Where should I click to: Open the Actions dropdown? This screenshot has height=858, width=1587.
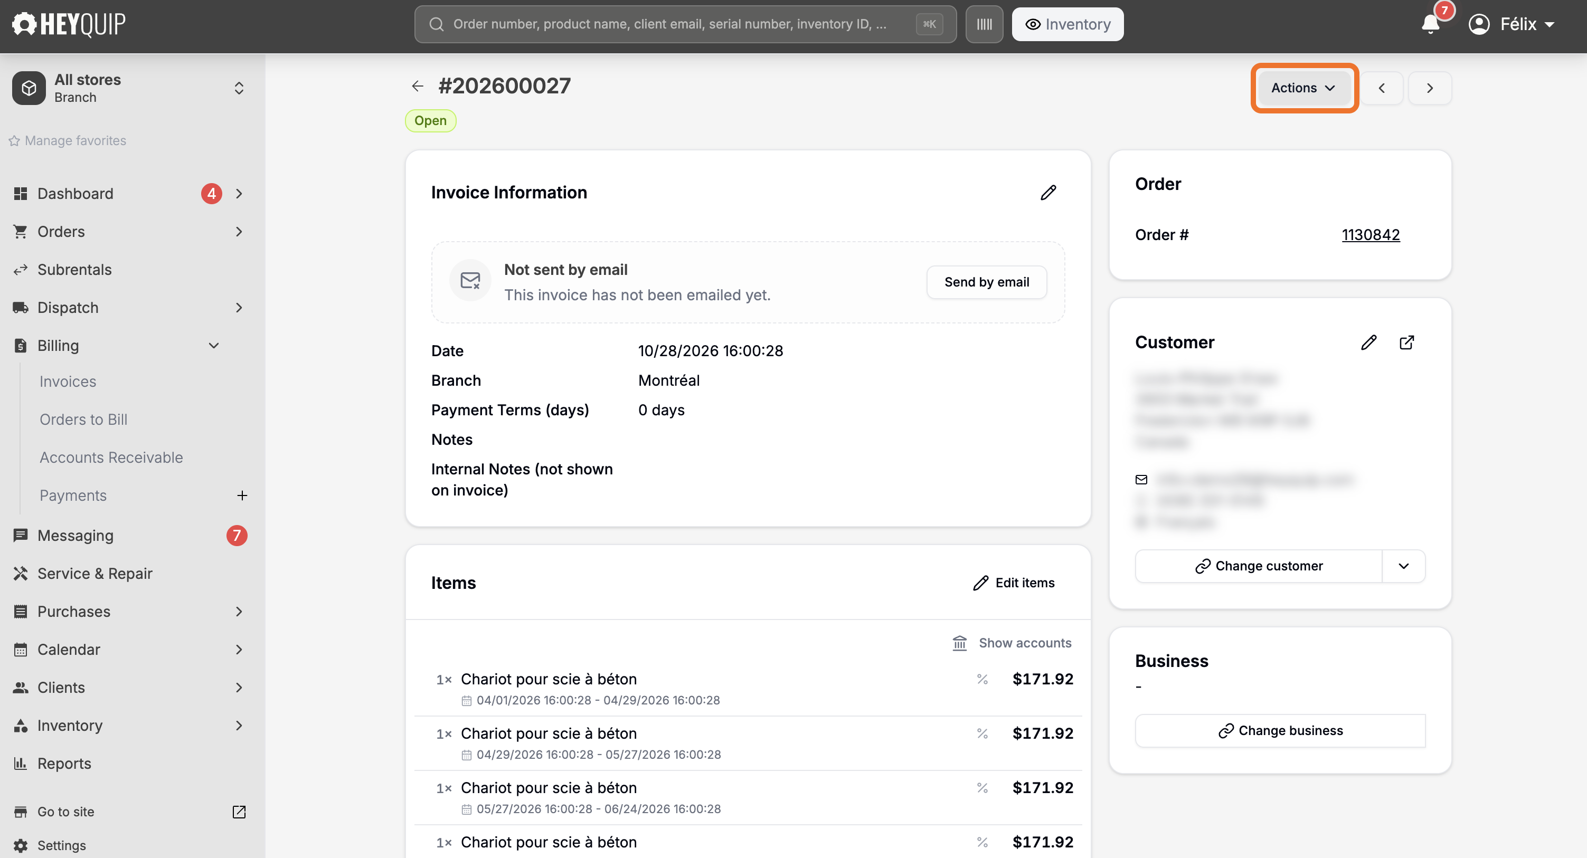click(1304, 88)
